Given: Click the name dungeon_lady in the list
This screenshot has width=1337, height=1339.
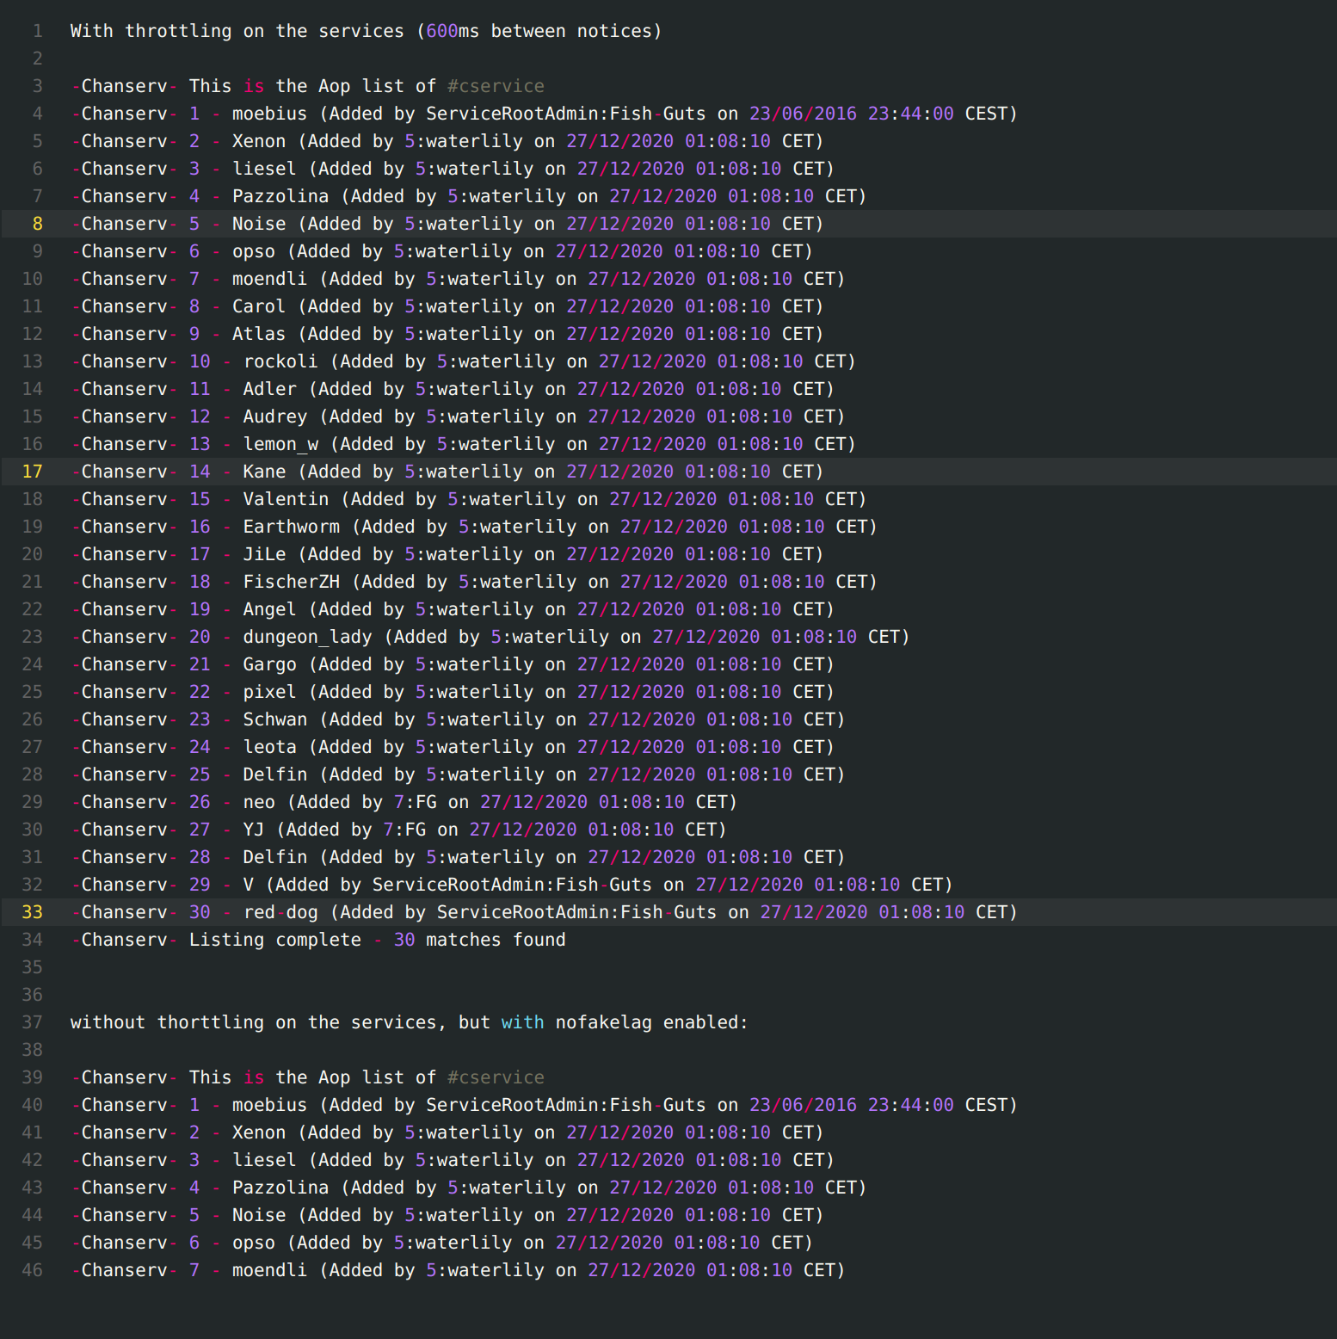Looking at the screenshot, I should point(307,637).
